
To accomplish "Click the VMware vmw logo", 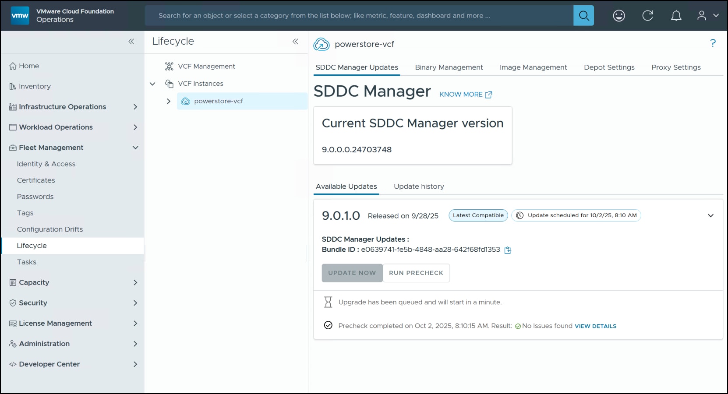I will click(x=20, y=16).
